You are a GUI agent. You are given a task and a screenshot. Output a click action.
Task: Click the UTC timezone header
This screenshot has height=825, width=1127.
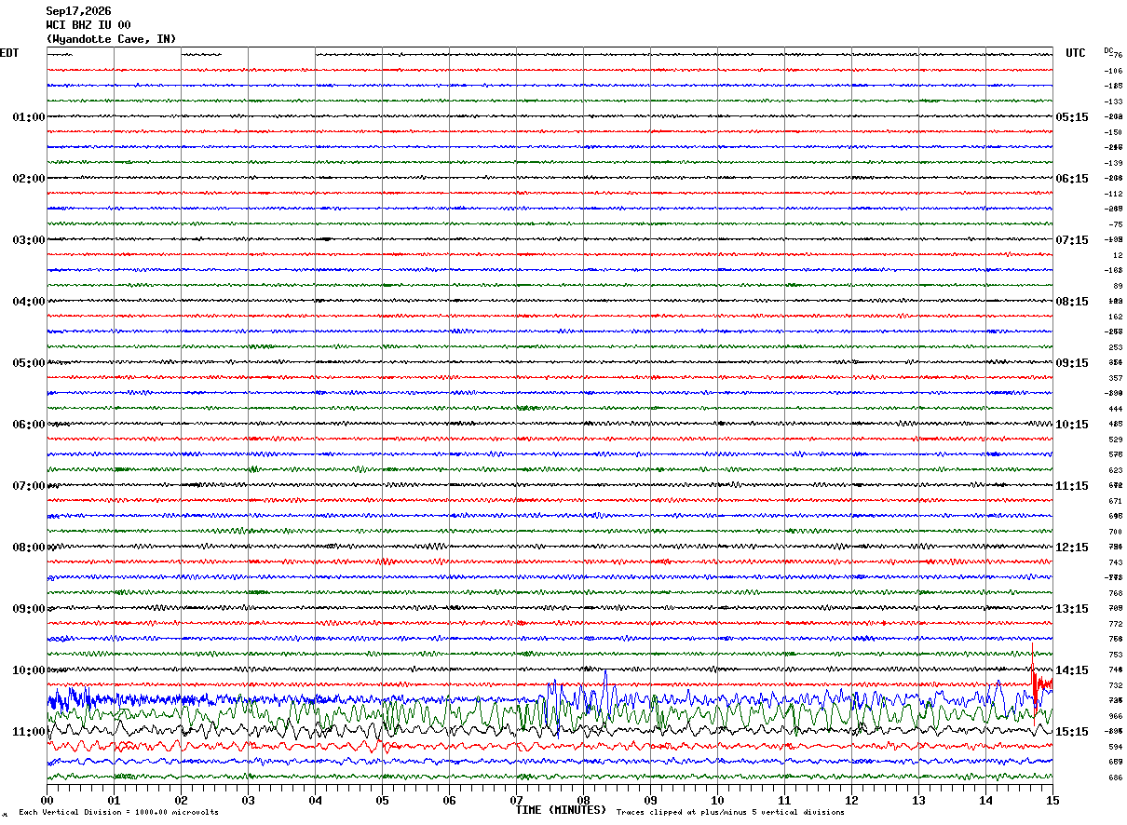click(x=1076, y=53)
